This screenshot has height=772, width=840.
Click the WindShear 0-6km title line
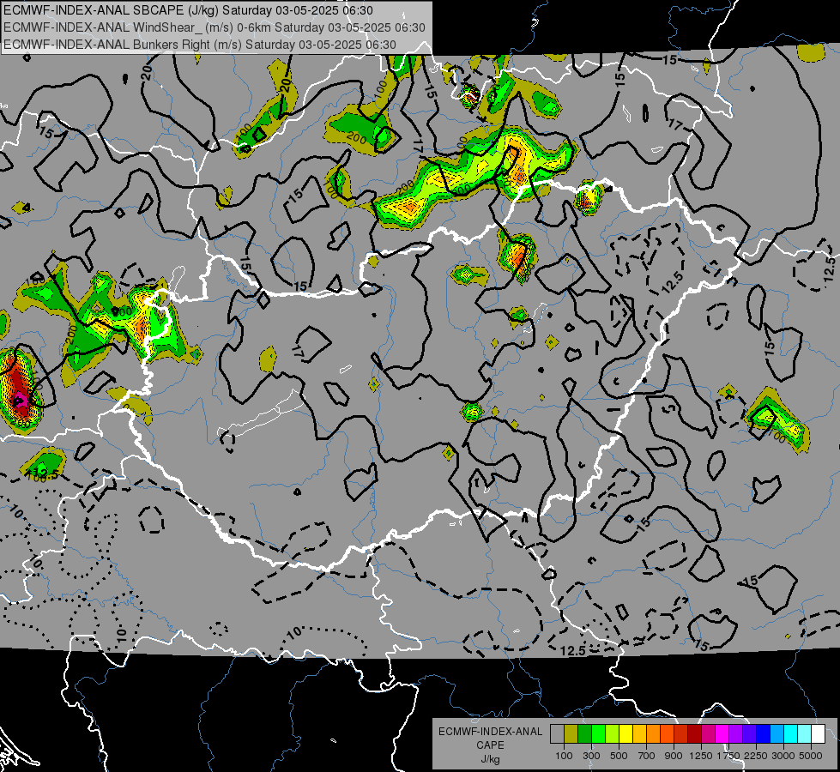tap(215, 27)
